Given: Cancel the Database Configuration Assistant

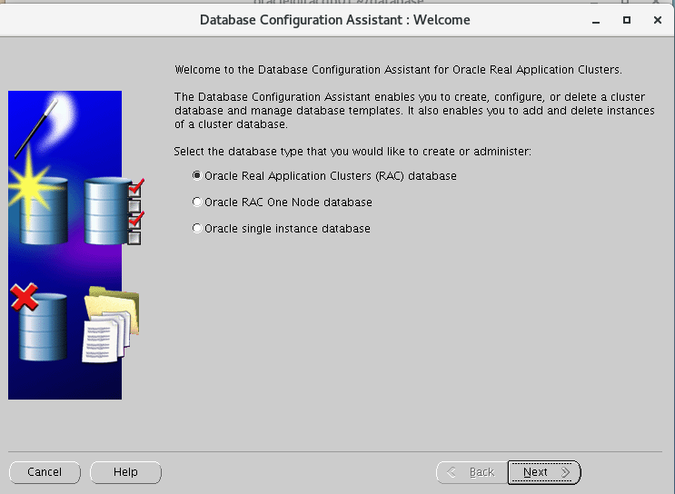Looking at the screenshot, I should point(45,472).
